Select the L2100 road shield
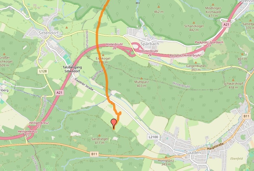 pos(153,137)
